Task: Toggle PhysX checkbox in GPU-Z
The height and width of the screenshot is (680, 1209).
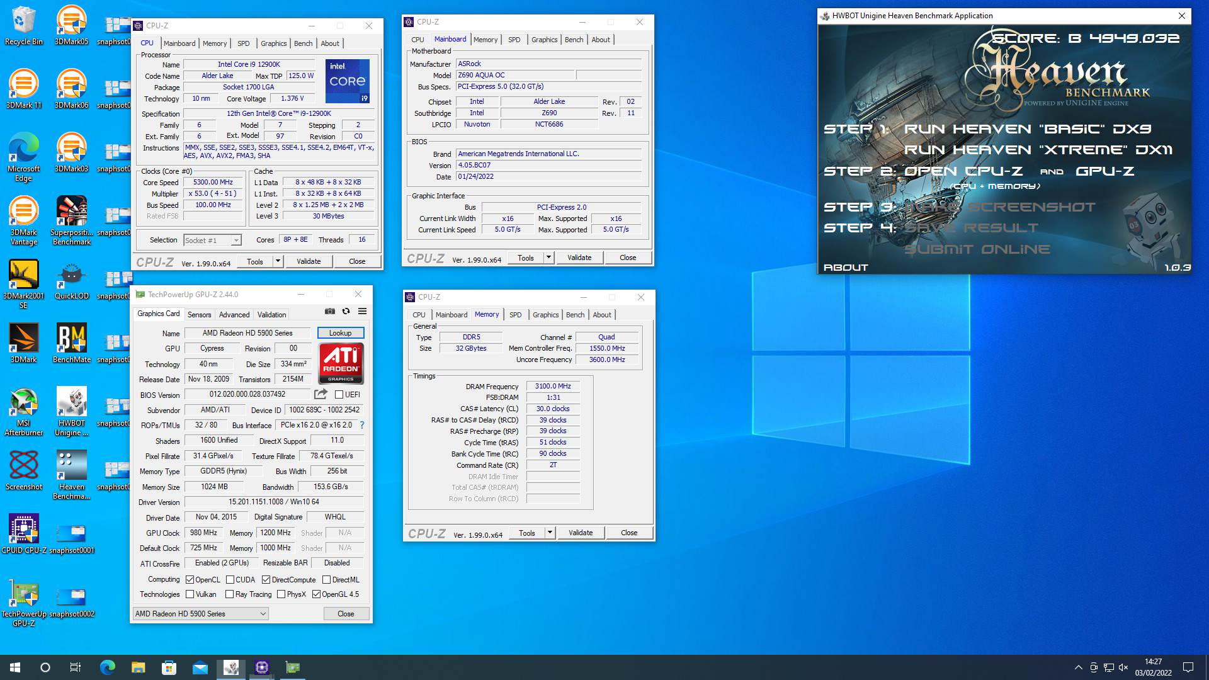Action: (281, 594)
